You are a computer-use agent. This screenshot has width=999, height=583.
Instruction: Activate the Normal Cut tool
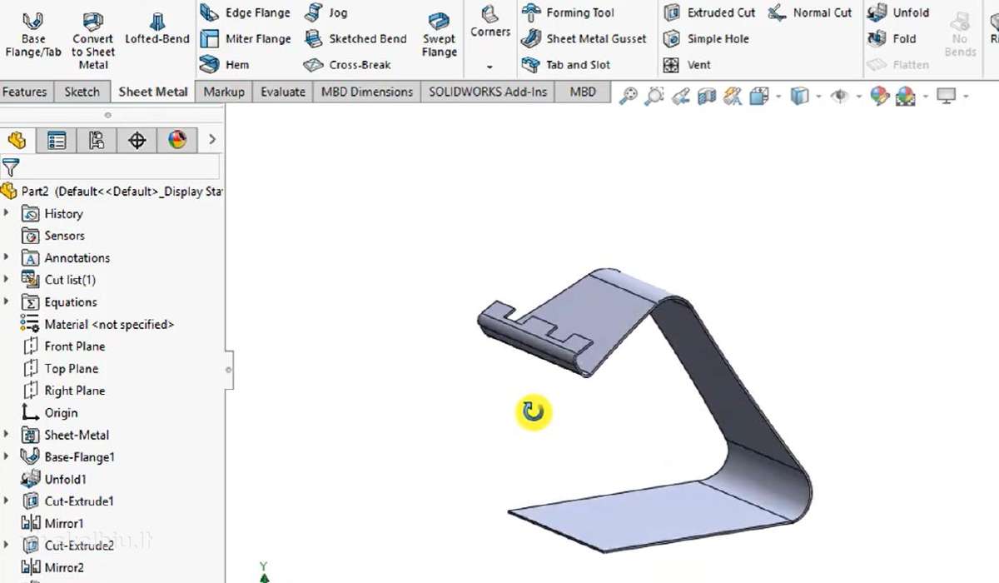pos(810,12)
